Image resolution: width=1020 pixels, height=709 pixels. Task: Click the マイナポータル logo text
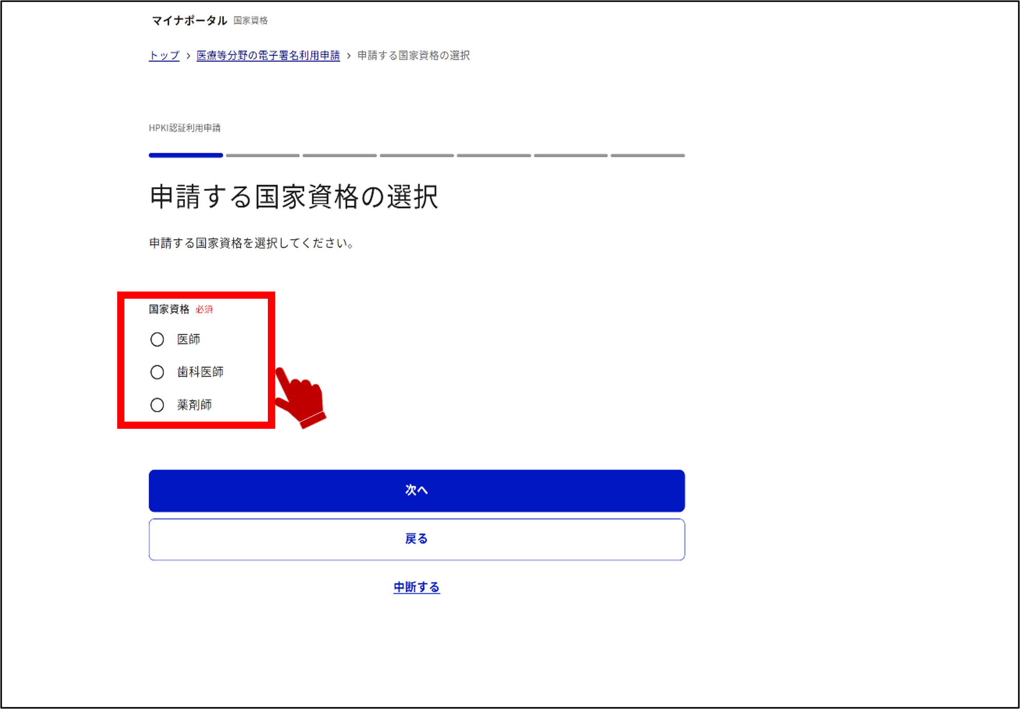tap(189, 21)
